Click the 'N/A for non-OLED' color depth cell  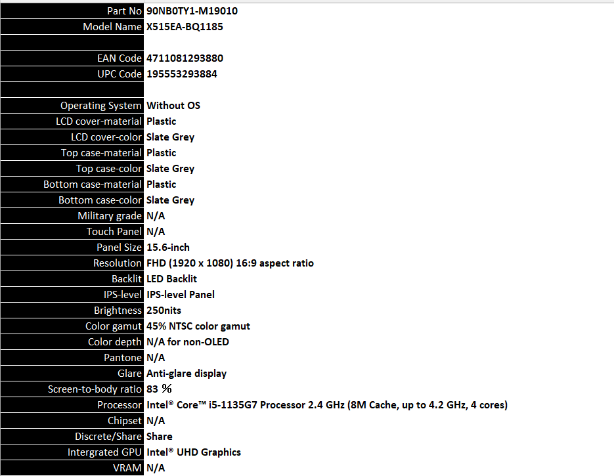coord(188,342)
